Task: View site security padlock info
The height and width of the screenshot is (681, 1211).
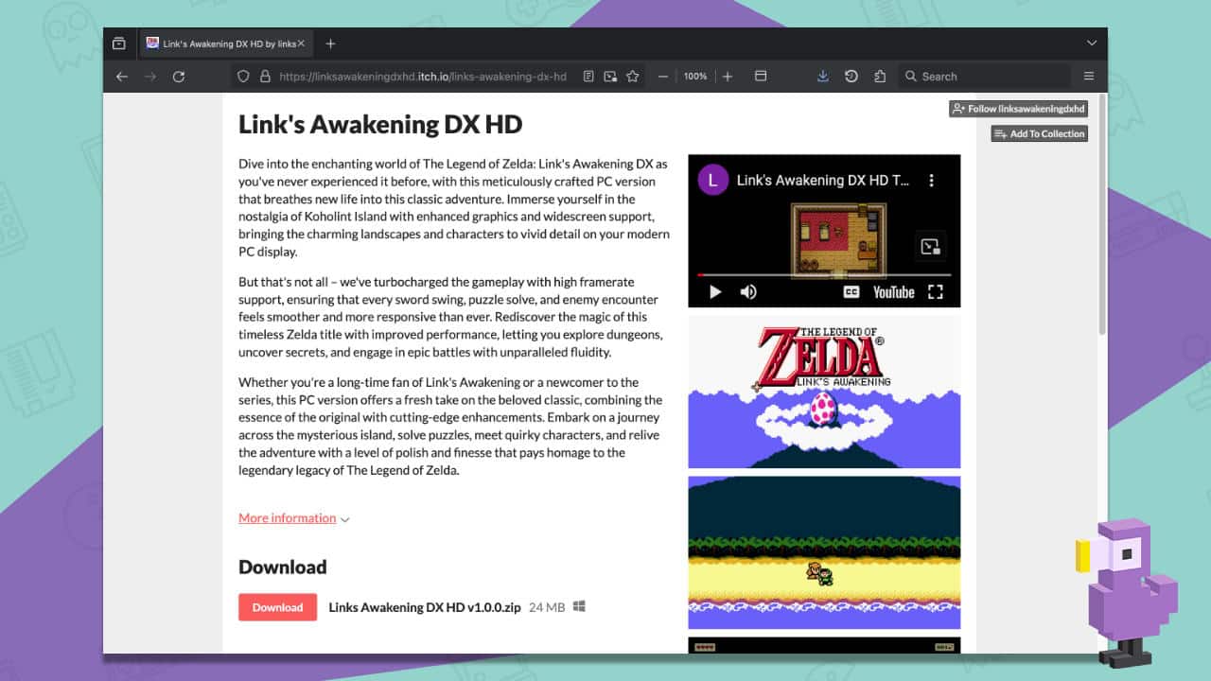Action: pyautogui.click(x=265, y=77)
